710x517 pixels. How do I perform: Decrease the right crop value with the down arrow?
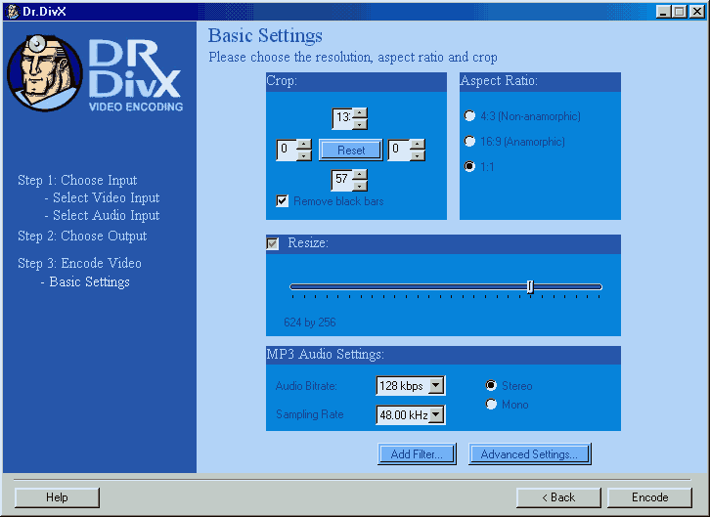418,155
